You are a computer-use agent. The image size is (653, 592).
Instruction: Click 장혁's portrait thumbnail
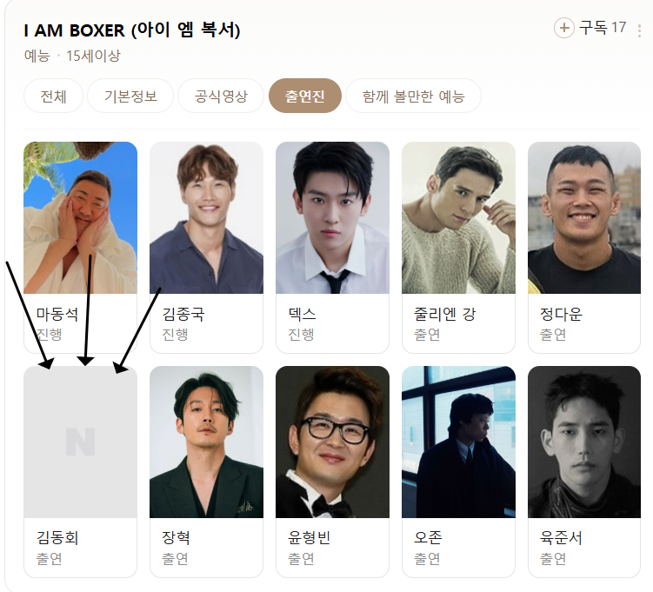pos(207,442)
